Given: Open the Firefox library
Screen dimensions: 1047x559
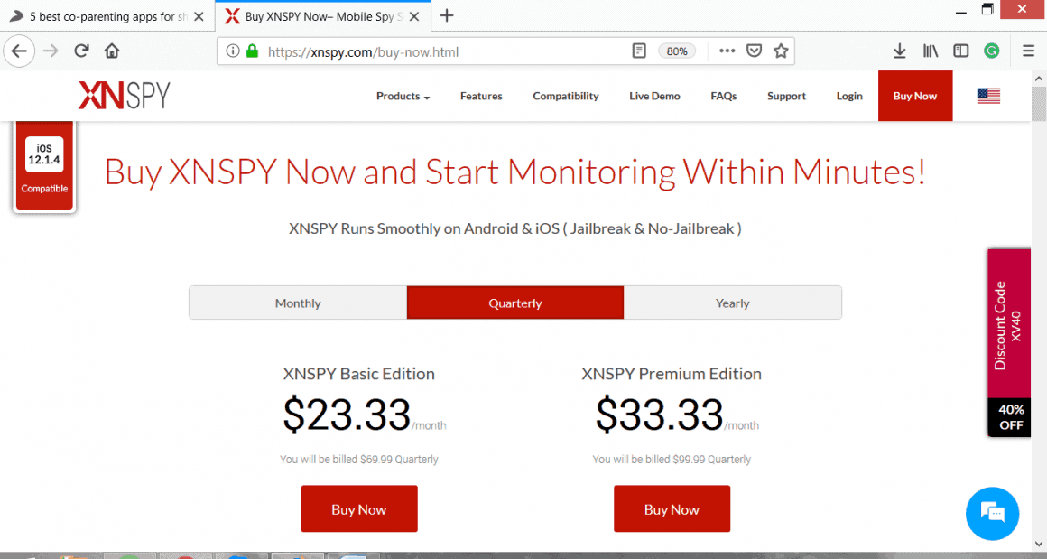Looking at the screenshot, I should pyautogui.click(x=931, y=51).
